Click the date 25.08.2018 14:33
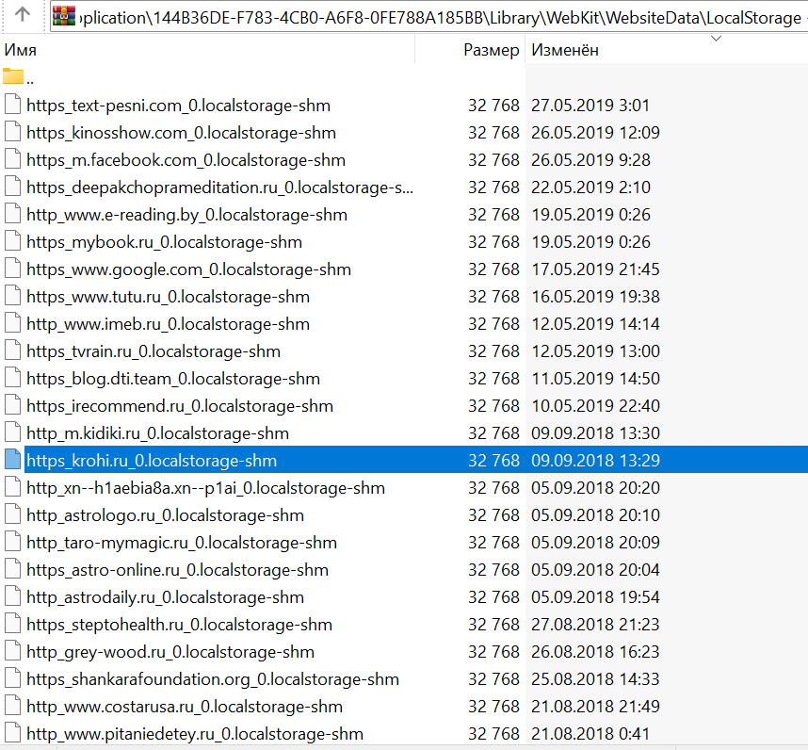This screenshot has height=750, width=808. pos(595,679)
